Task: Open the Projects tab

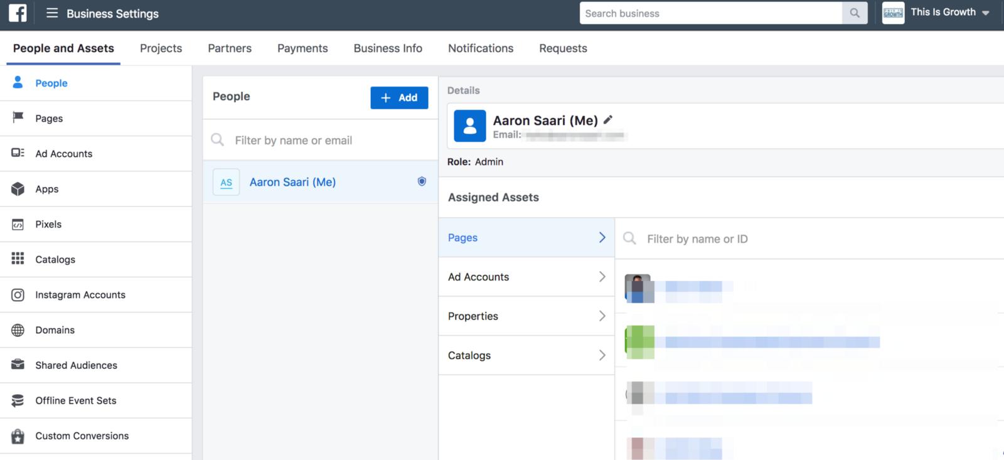Action: tap(161, 48)
